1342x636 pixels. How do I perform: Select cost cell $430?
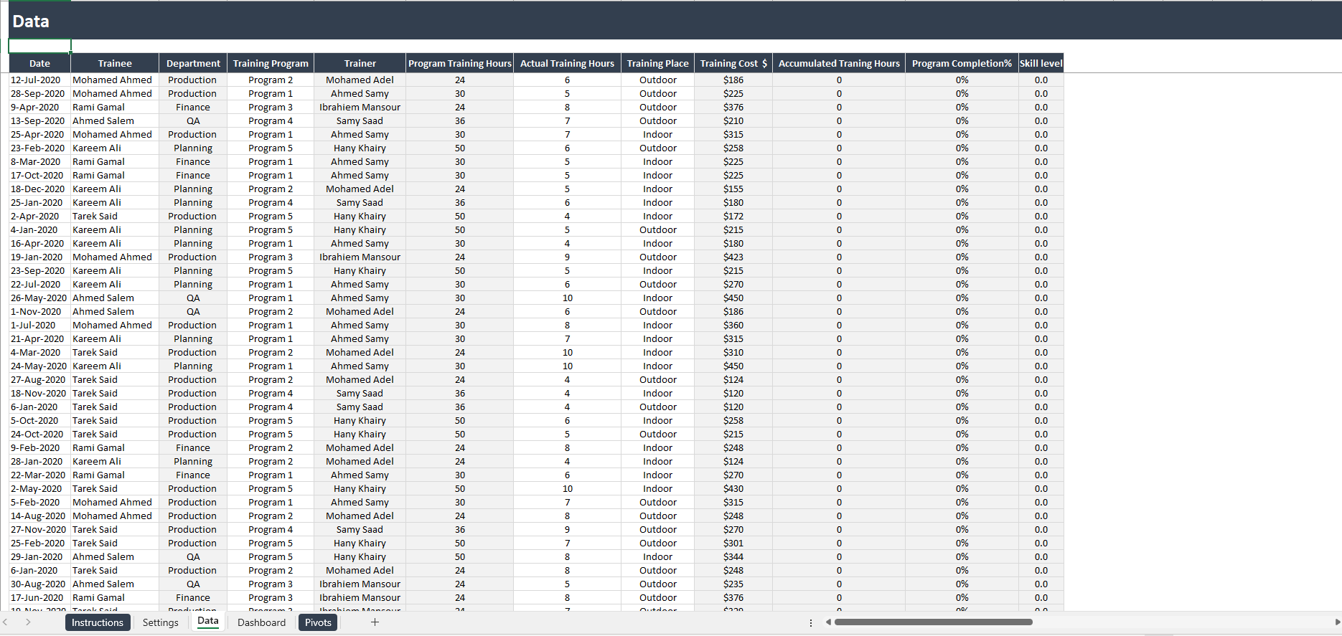coord(733,489)
